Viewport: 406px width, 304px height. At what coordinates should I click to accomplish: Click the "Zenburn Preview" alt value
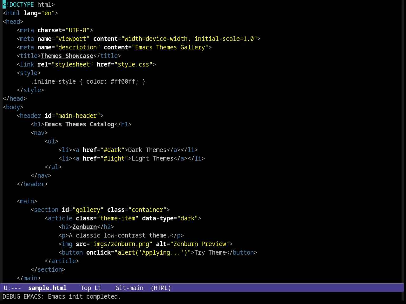200,244
